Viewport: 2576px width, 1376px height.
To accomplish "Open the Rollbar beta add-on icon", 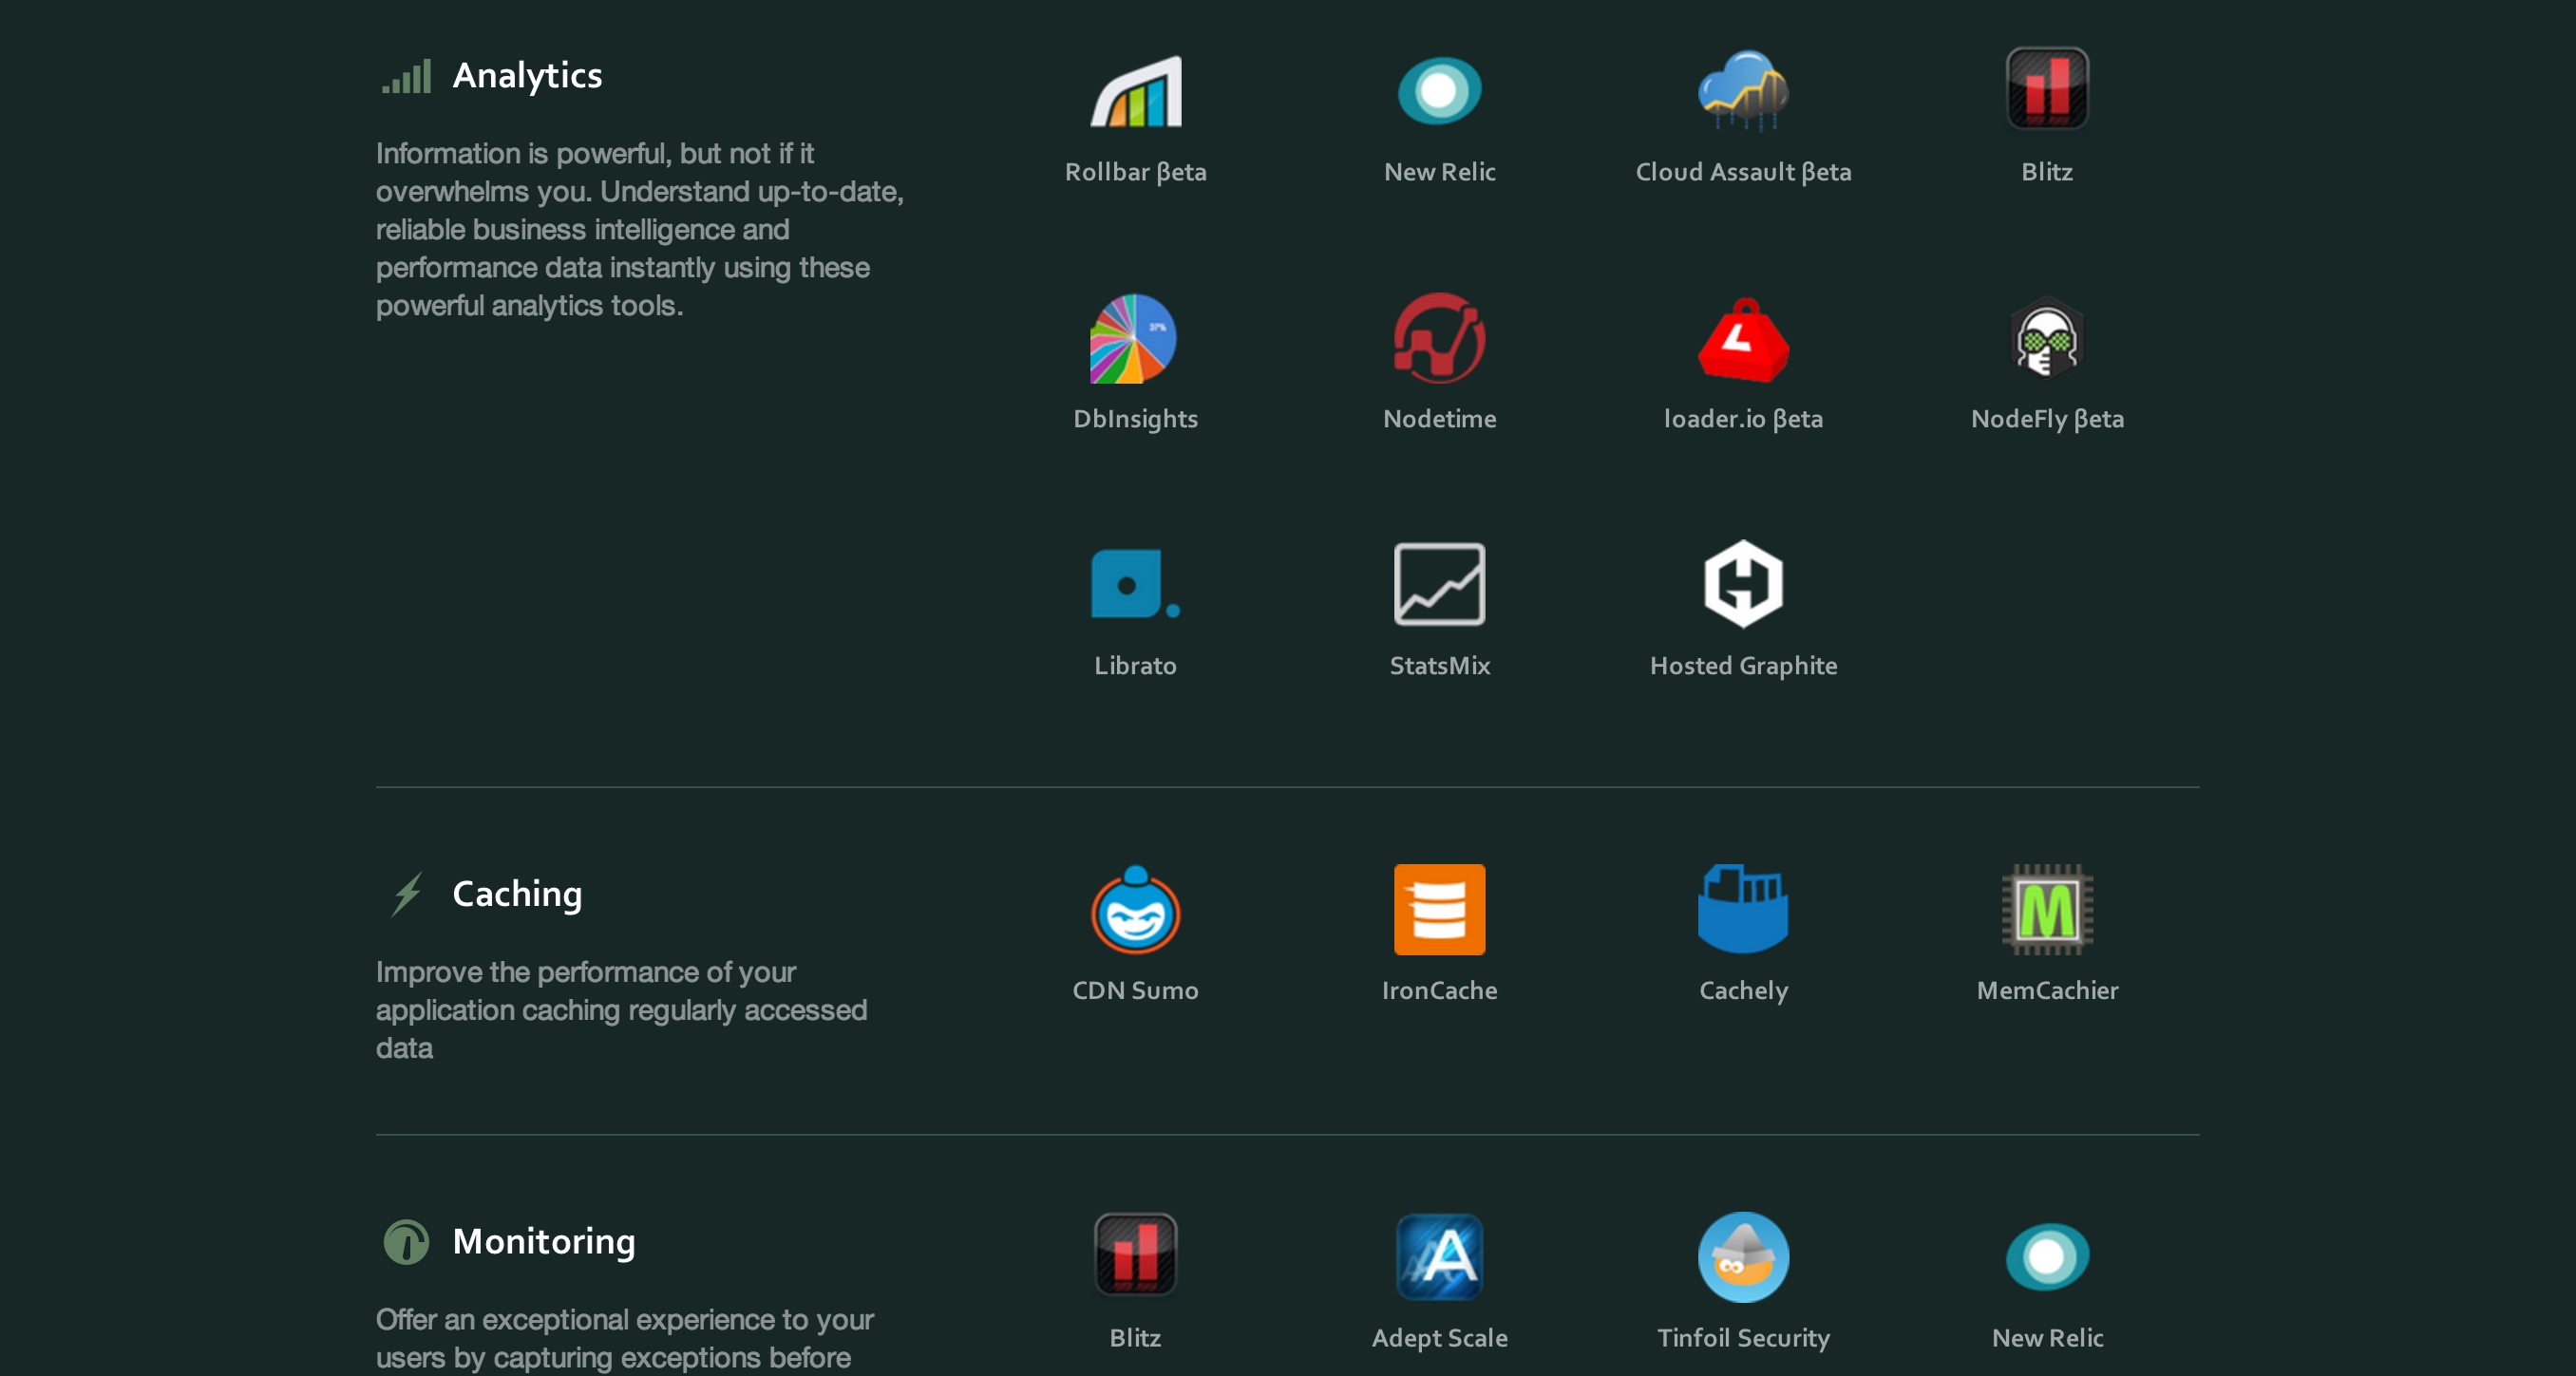I will pos(1135,90).
